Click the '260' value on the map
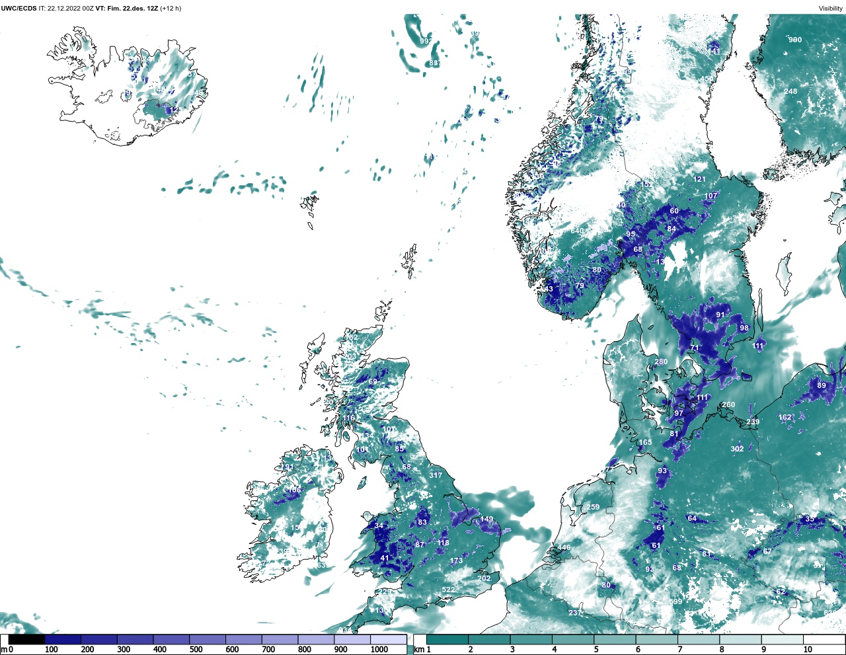 tap(728, 405)
